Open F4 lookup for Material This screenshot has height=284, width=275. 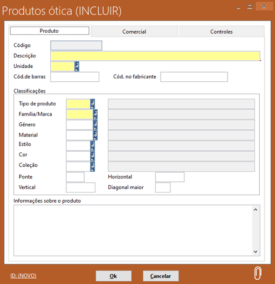[x=95, y=136]
